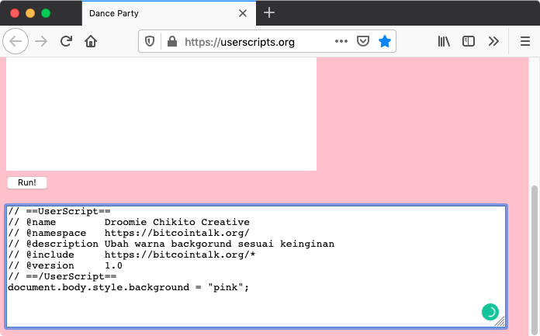This screenshot has height=336, width=540.
Task: Open page actions three-dot menu
Action: 341,41
